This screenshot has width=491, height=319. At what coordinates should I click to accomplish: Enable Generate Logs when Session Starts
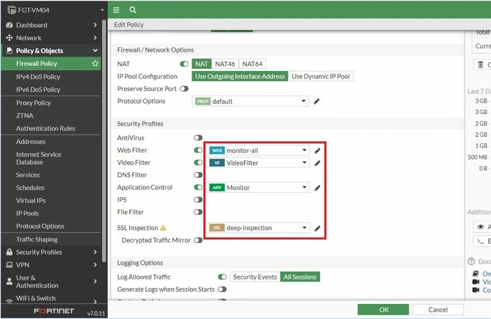pos(222,290)
